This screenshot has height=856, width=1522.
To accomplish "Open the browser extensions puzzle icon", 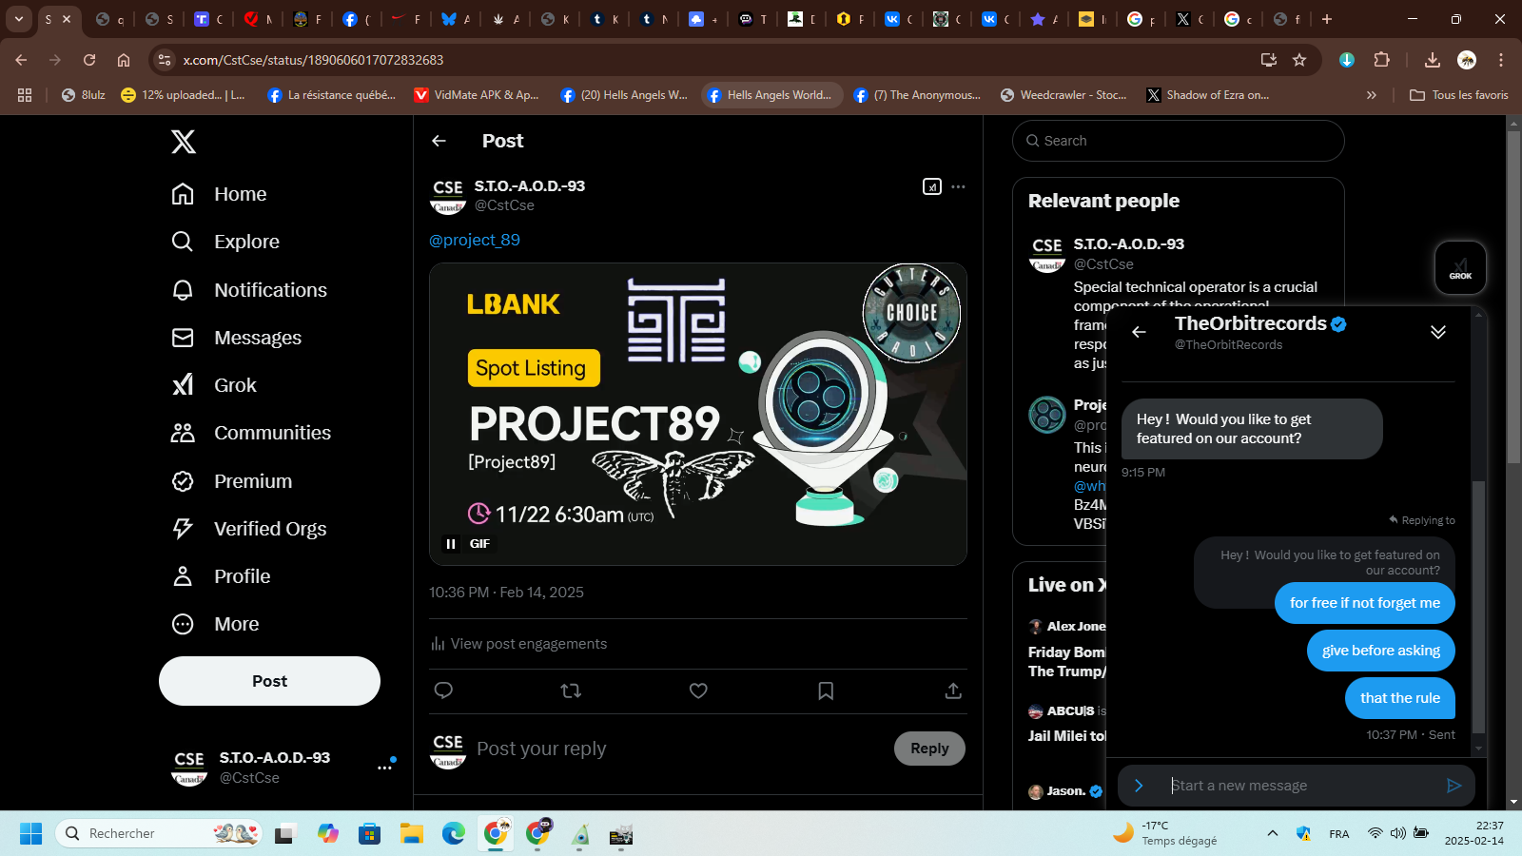I will click(x=1382, y=60).
